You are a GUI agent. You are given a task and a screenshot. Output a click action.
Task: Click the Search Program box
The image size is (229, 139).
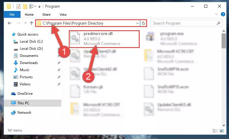[x=186, y=23]
